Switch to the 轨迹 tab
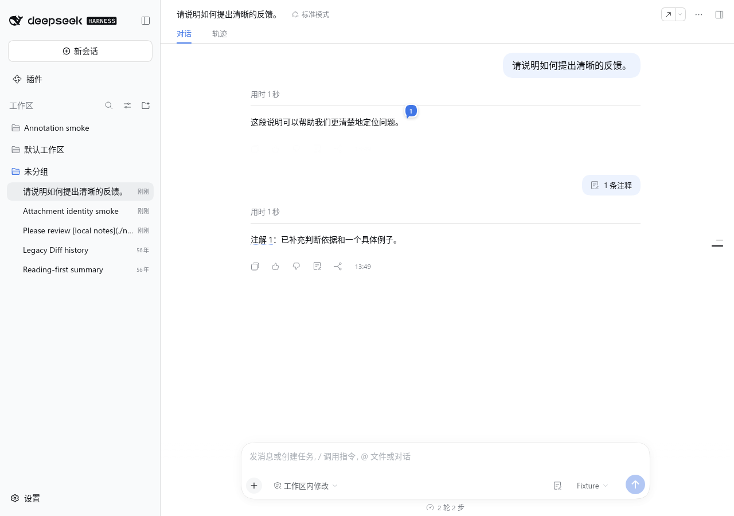Image resolution: width=734 pixels, height=516 pixels. click(220, 34)
